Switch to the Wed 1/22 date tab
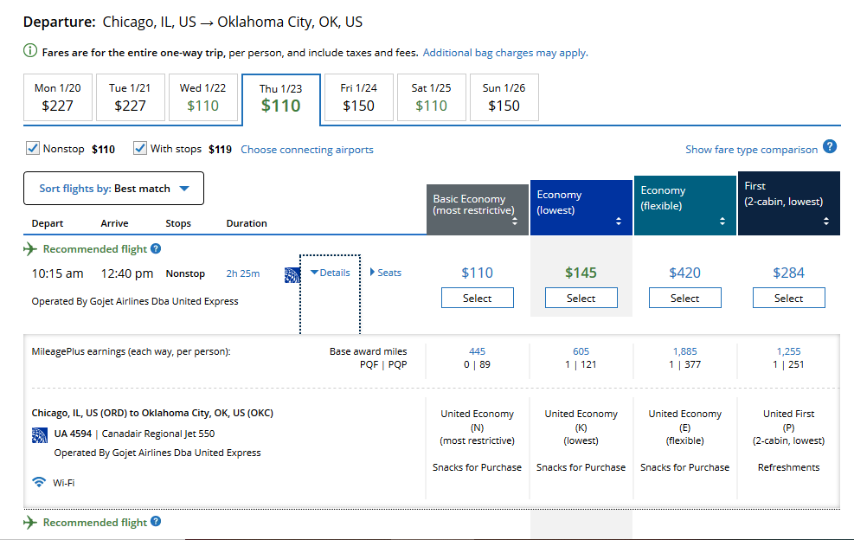Screen dimensions: 854x540 point(203,97)
